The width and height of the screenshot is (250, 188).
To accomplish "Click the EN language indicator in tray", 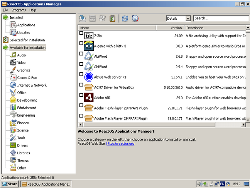I will pyautogui.click(x=222, y=184).
